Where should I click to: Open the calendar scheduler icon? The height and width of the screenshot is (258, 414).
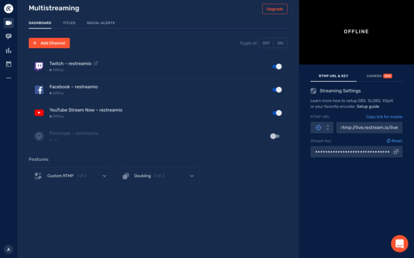(x=9, y=64)
